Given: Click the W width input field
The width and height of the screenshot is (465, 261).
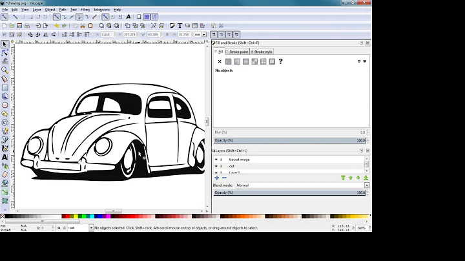Looking at the screenshot, I should 153,34.
